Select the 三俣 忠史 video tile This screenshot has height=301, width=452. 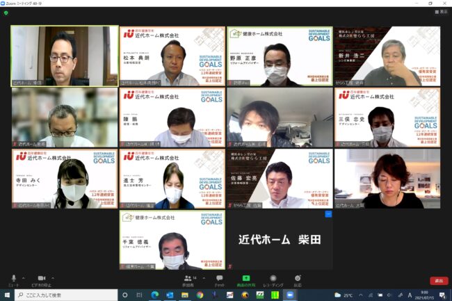(x=387, y=117)
